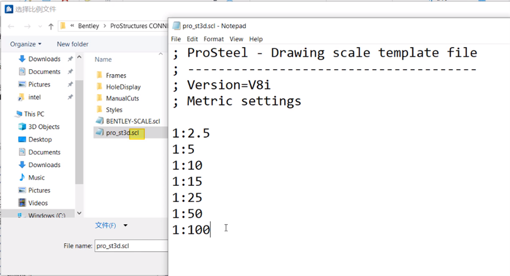Click the 1:50 scale line

(x=187, y=214)
